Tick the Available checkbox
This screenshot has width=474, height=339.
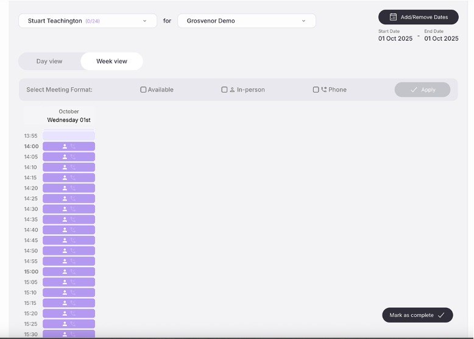coord(143,90)
